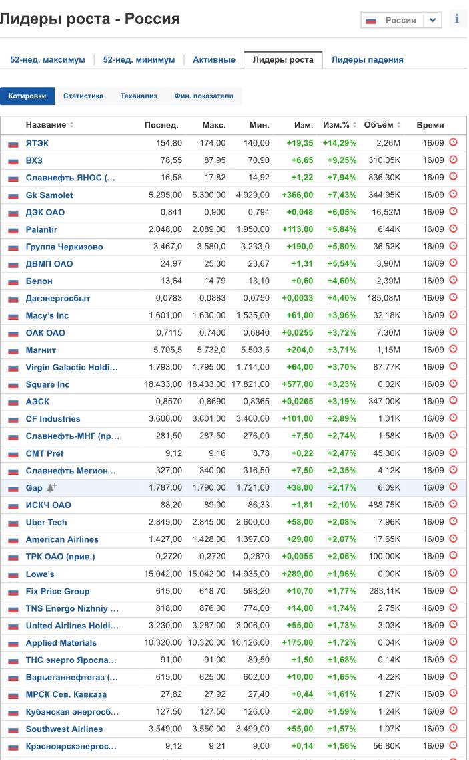Open the Кубанская энергосб… link
The image size is (469, 760).
(x=72, y=711)
